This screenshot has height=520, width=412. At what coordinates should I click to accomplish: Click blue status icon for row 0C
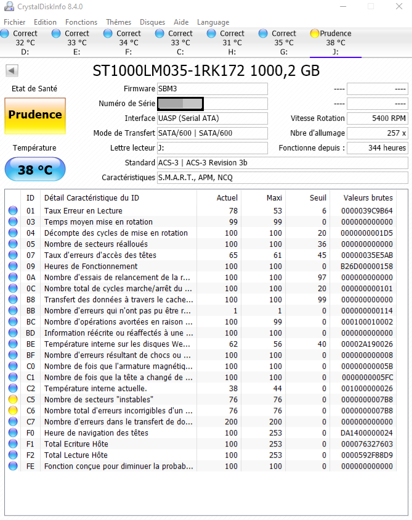coord(13,288)
